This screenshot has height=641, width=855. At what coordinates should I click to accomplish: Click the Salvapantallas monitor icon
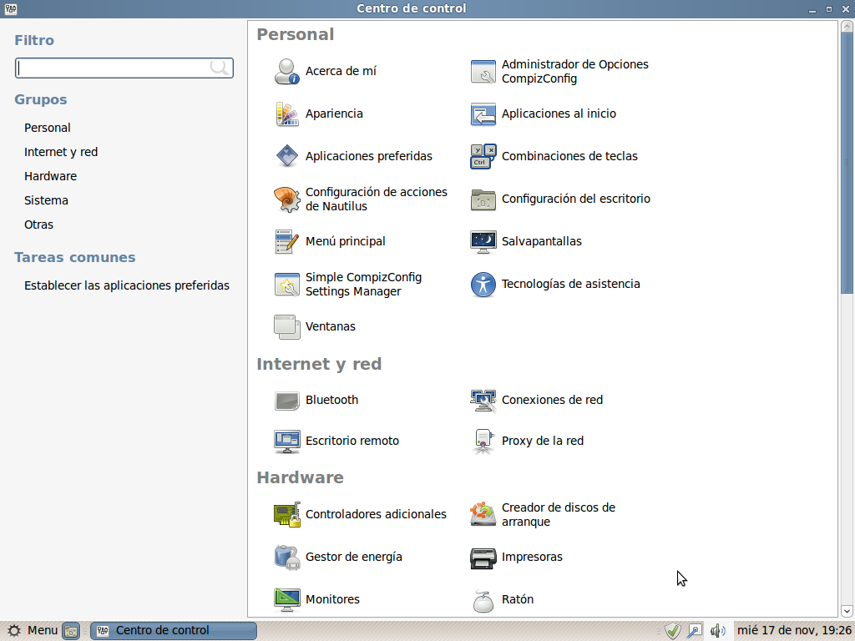483,241
